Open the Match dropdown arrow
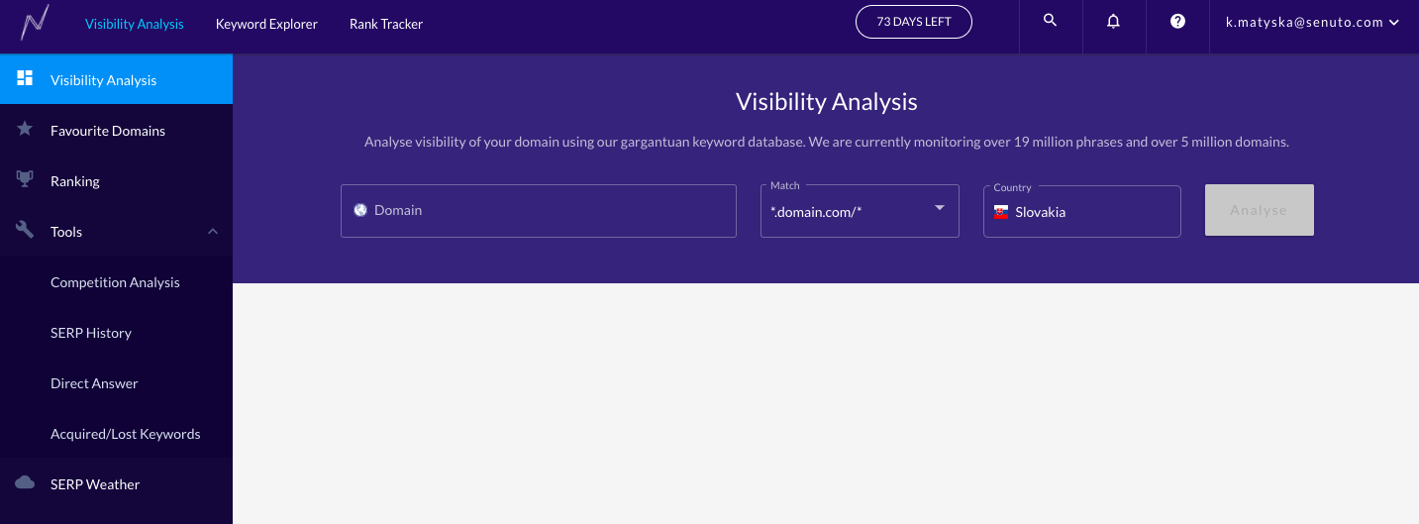1419x524 pixels. [939, 208]
